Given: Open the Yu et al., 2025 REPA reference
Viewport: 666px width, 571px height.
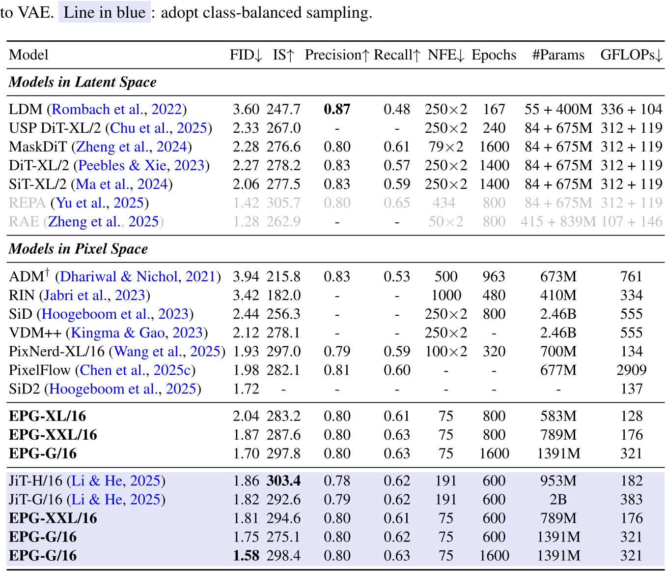Looking at the screenshot, I should (x=101, y=203).
